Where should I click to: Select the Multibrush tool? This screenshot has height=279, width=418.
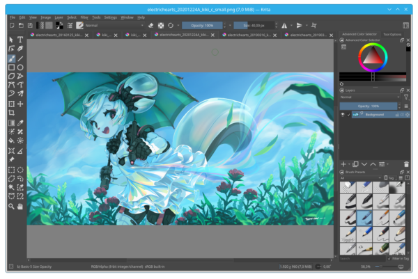[20, 93]
